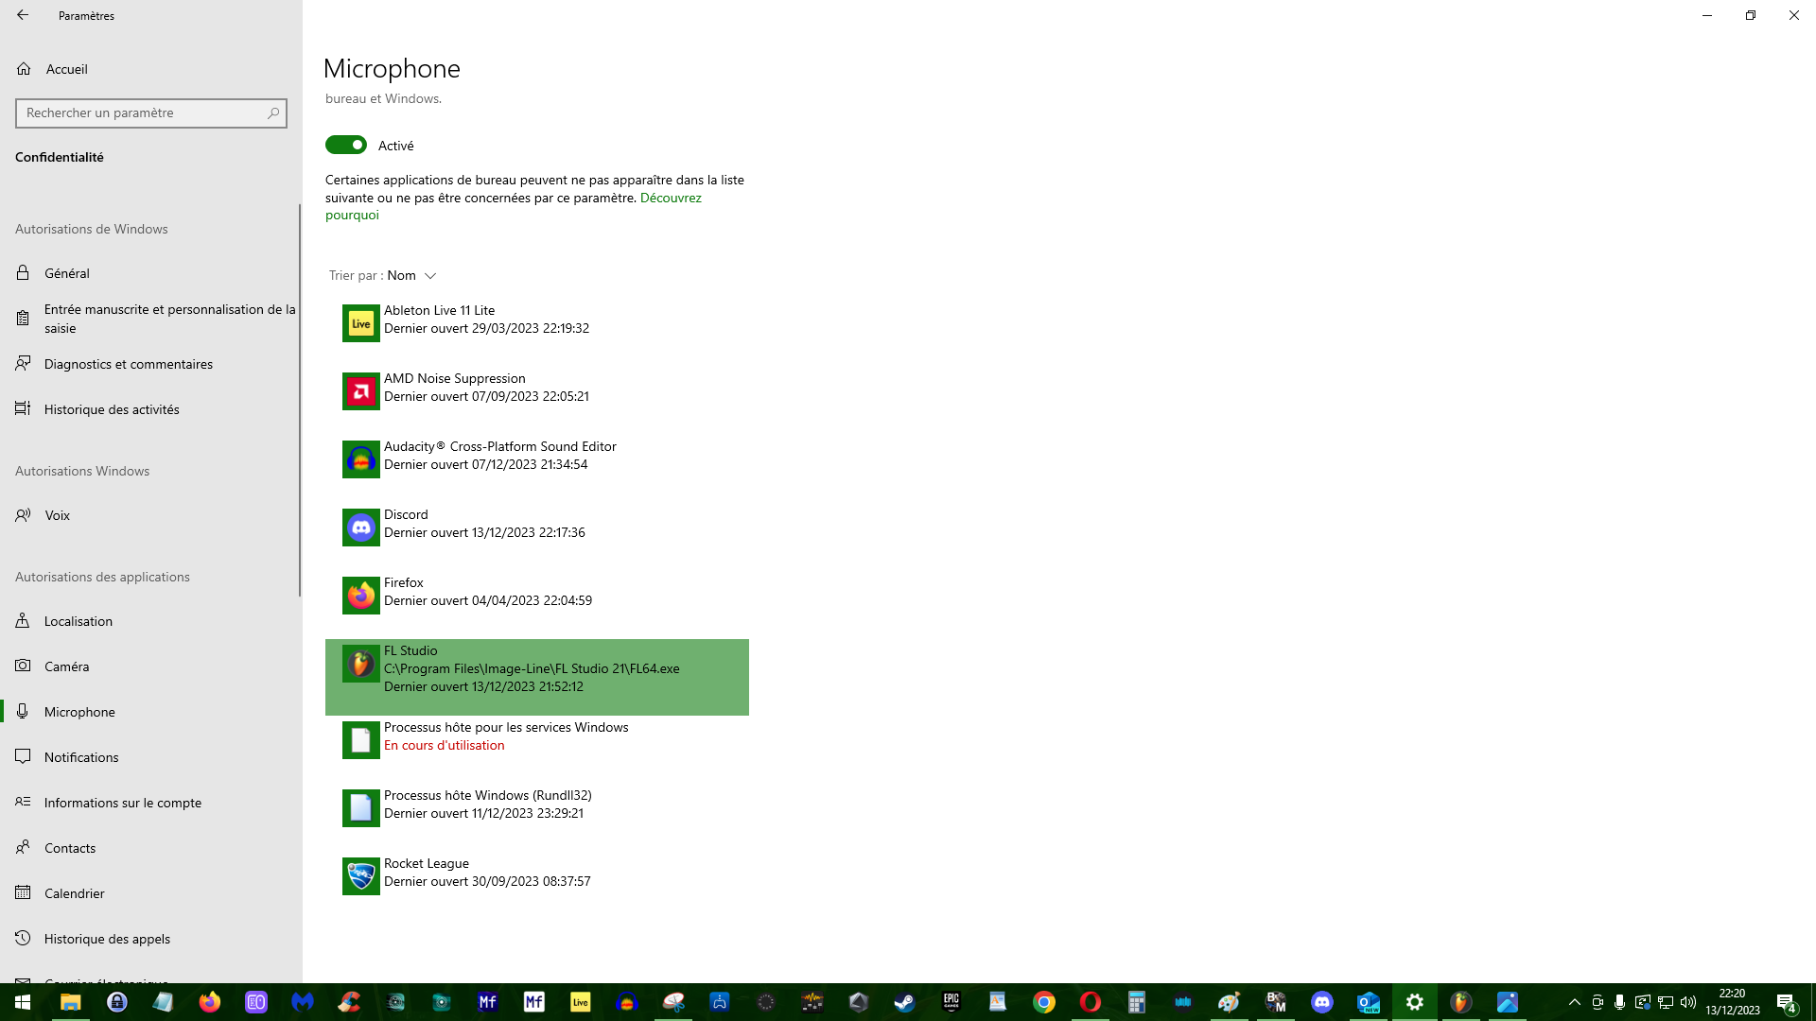Click the Audacity headphones icon
Image resolution: width=1816 pixels, height=1021 pixels.
pos(360,459)
